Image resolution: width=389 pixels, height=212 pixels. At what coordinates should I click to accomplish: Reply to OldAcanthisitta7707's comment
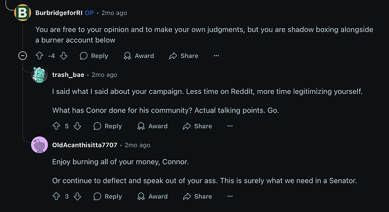[108, 196]
